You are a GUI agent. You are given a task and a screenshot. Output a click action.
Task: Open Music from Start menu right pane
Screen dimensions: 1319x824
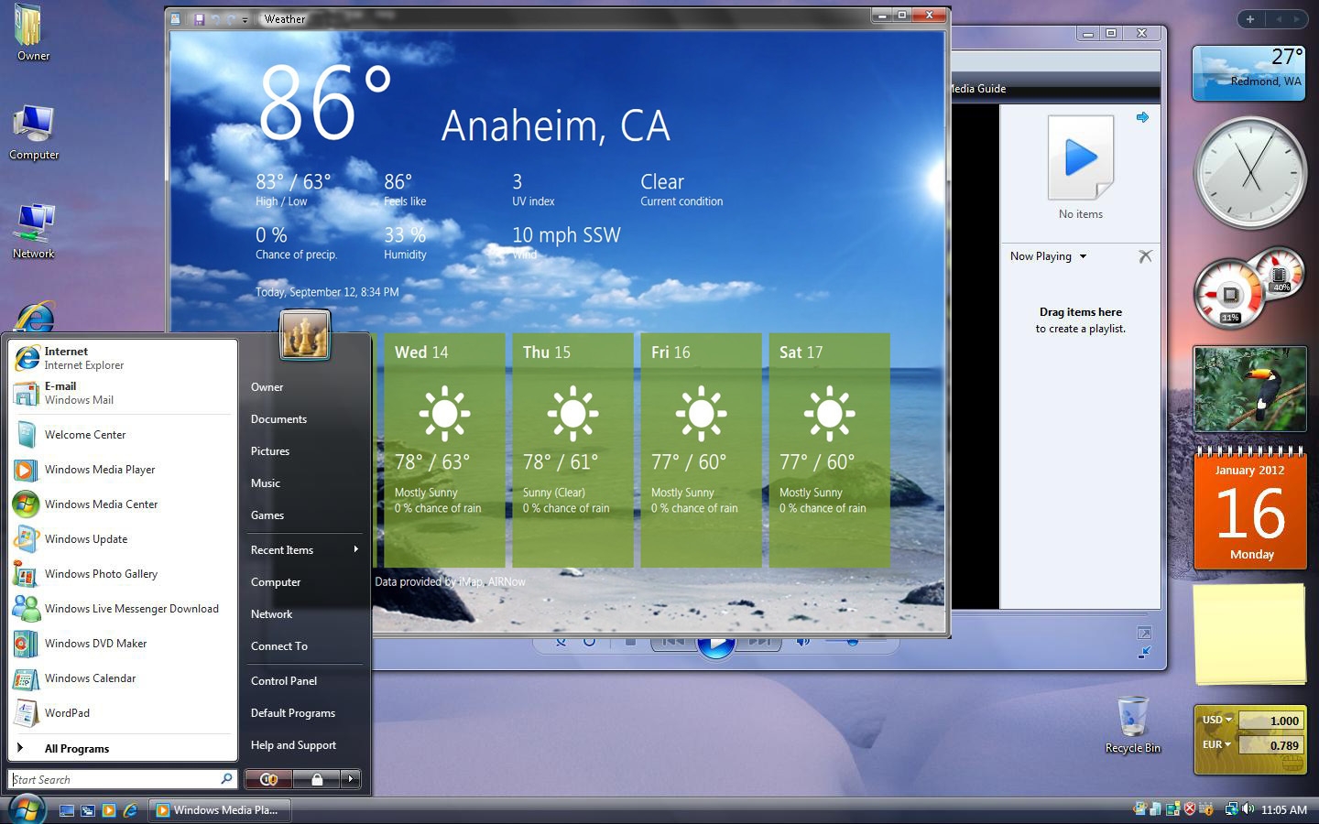(266, 483)
